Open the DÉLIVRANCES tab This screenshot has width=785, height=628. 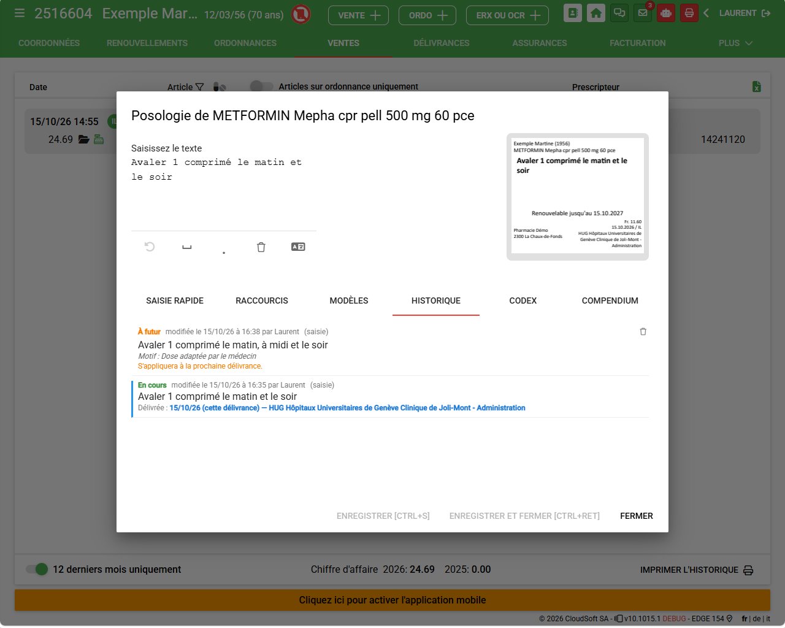point(442,43)
